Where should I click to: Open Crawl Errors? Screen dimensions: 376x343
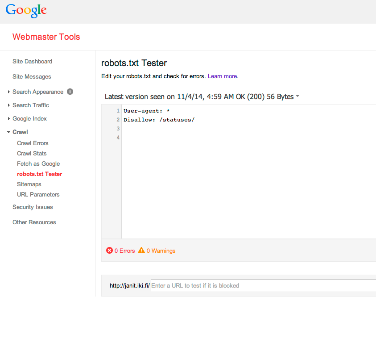point(33,143)
